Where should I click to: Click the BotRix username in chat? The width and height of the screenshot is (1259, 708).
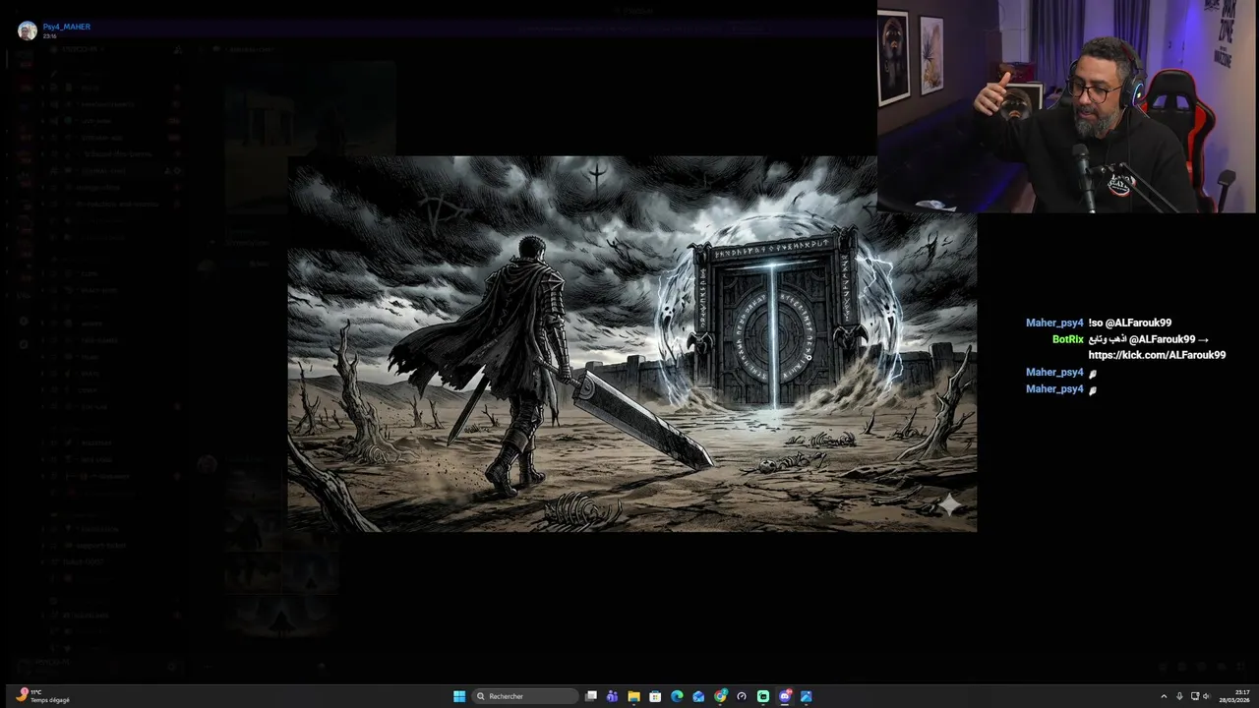(1067, 339)
